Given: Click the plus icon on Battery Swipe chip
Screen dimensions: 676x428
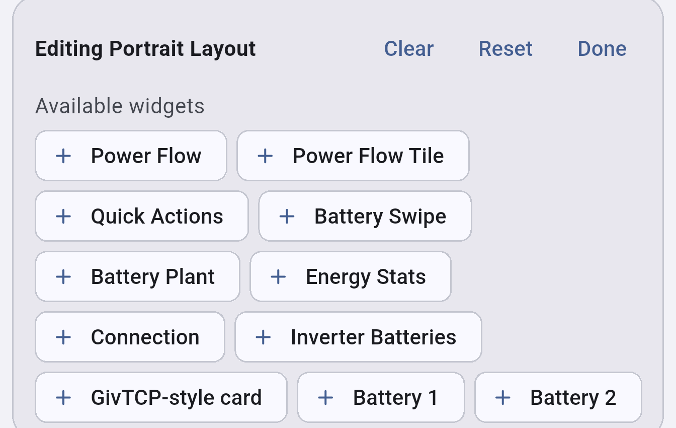Looking at the screenshot, I should pyautogui.click(x=287, y=217).
